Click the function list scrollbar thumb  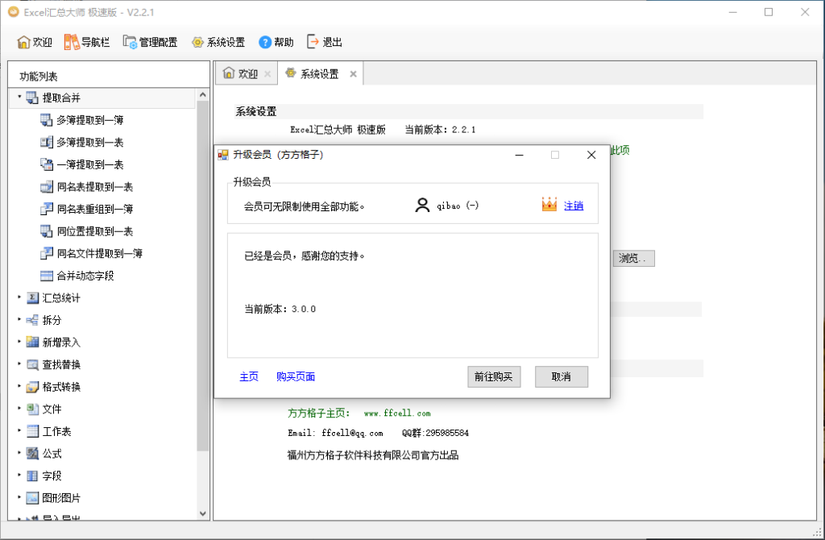pos(202,276)
